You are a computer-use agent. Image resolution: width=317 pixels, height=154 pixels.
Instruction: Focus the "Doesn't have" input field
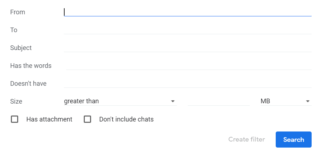coord(187,84)
